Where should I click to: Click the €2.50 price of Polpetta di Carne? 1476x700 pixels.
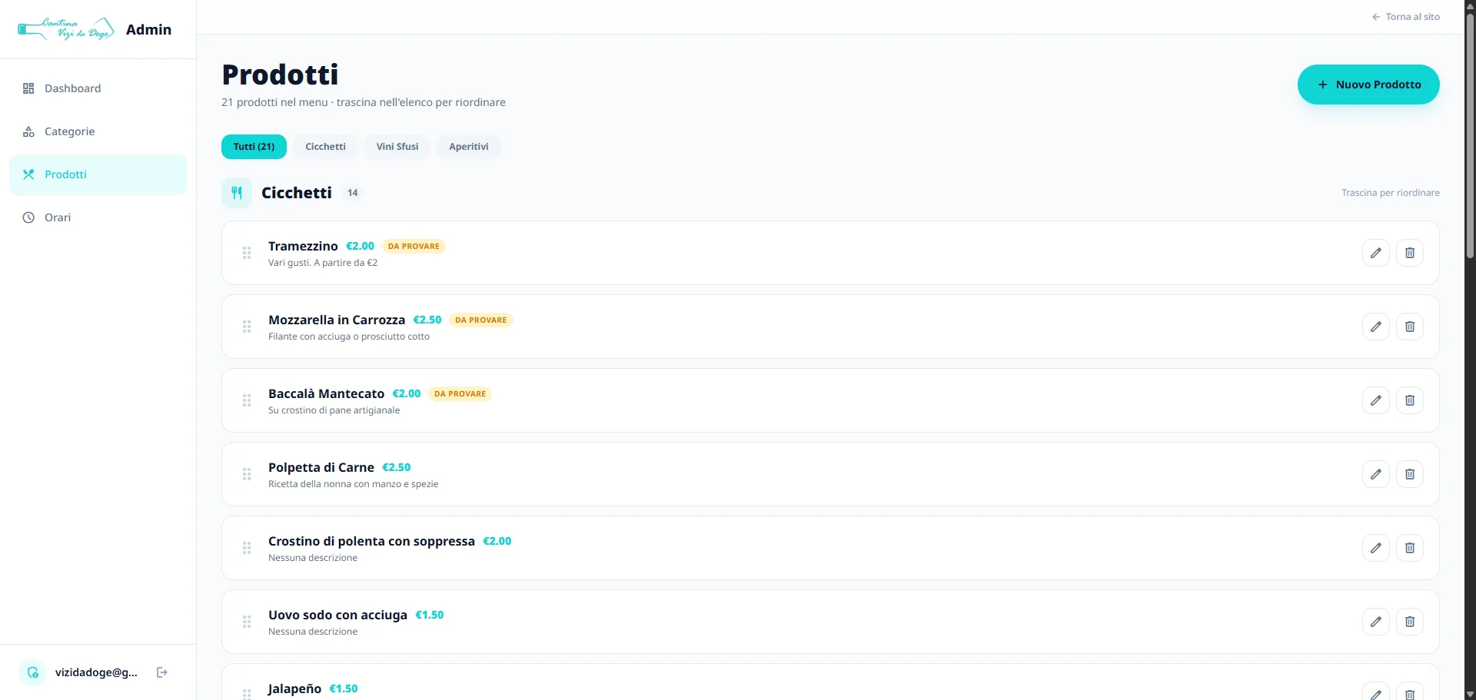pos(397,467)
